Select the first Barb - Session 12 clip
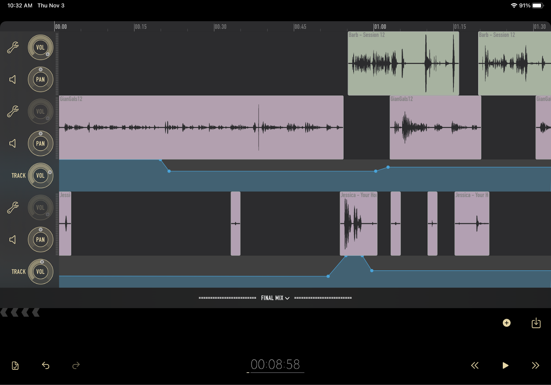 (403, 64)
